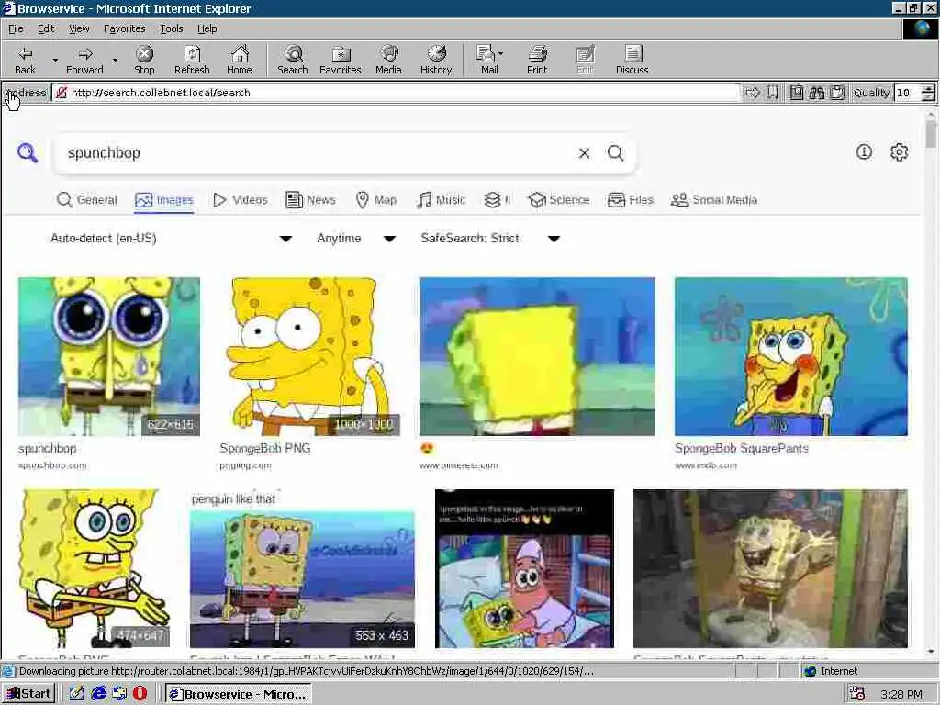This screenshot has height=705, width=940.
Task: Stop the page loading
Action: tap(144, 61)
